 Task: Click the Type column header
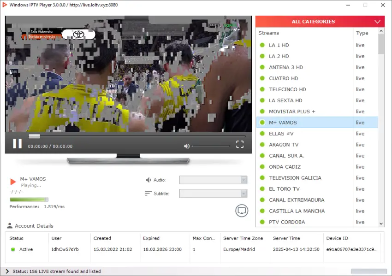[362, 33]
